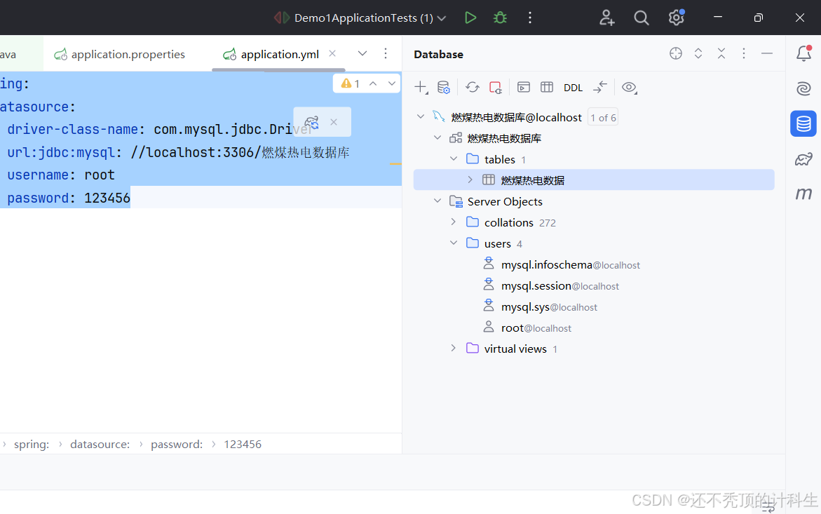Open IDE settings gear
This screenshot has width=821, height=514.
click(676, 18)
